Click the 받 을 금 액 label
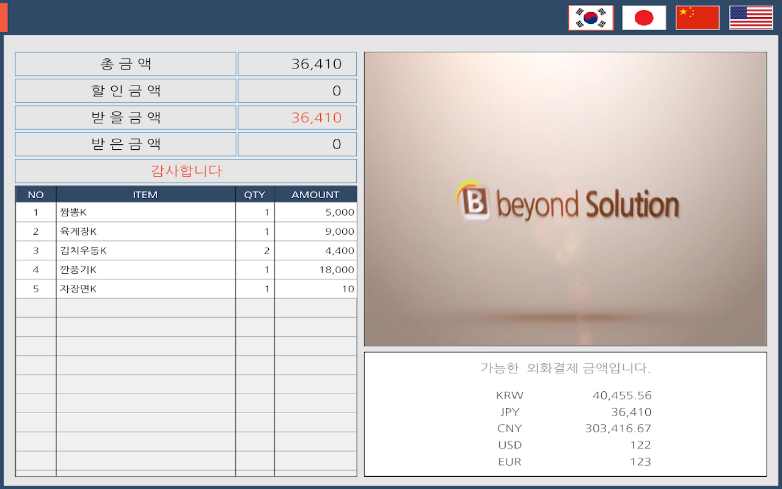 [x=125, y=117]
